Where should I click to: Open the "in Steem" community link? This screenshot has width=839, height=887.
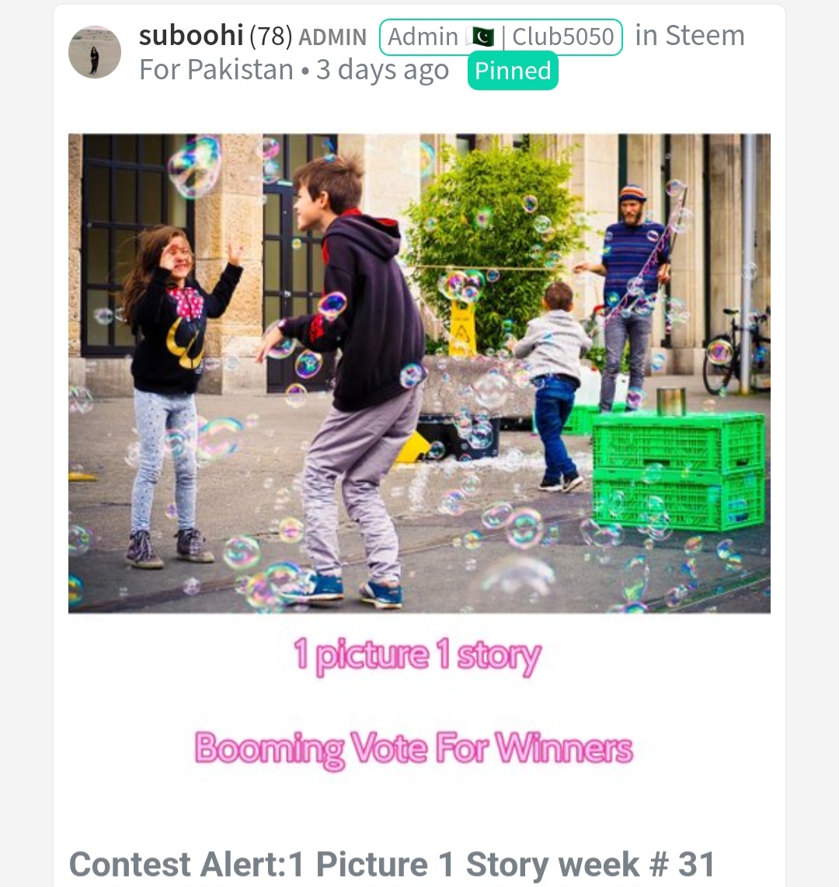pos(690,36)
